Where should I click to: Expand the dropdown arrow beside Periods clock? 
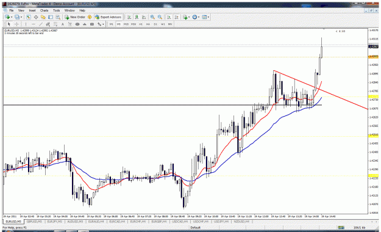[199, 17]
